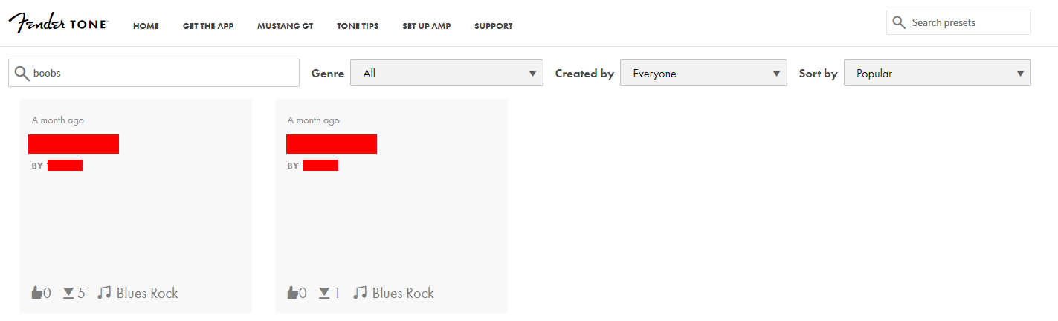
Task: Click music note icon on first preset
Action: pyautogui.click(x=104, y=293)
